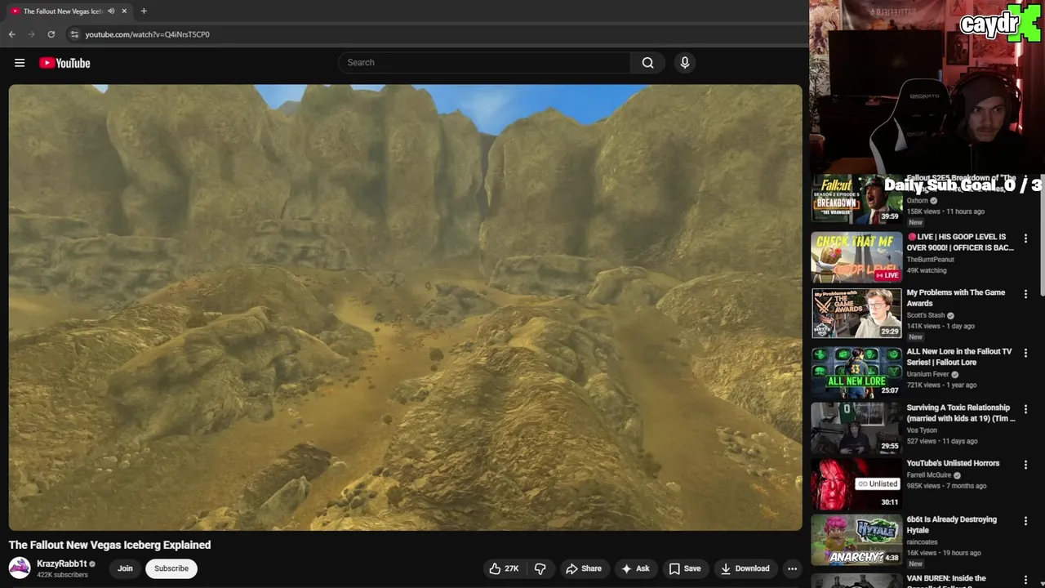Open 6b6t Is Already Destroying Hytale video

click(951, 525)
